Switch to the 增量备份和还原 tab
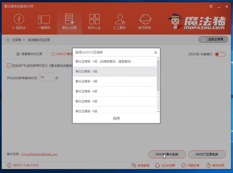 29,54
